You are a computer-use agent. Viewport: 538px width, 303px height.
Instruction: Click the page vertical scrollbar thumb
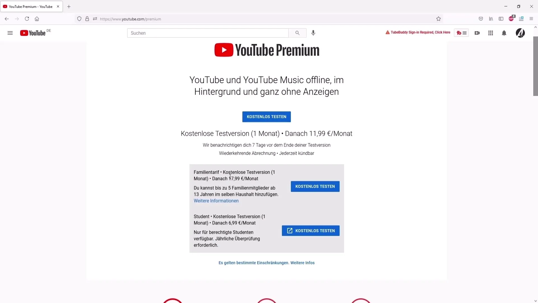[535, 66]
